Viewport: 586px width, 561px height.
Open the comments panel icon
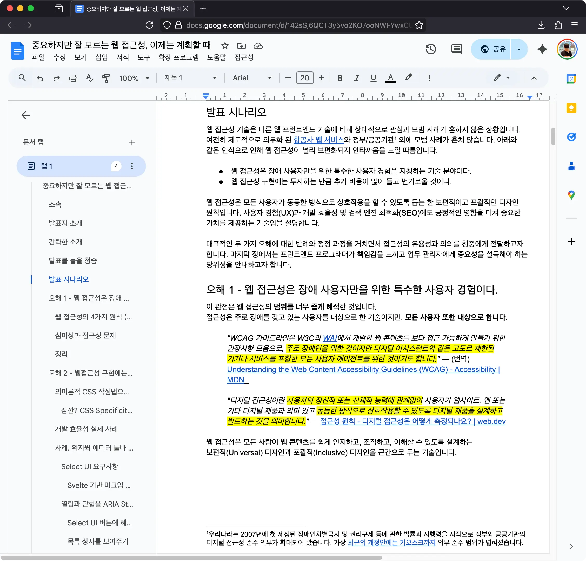[x=456, y=49]
